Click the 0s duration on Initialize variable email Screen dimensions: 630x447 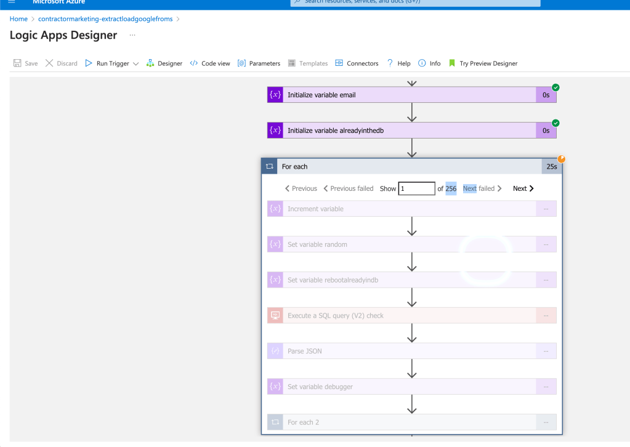coord(546,95)
